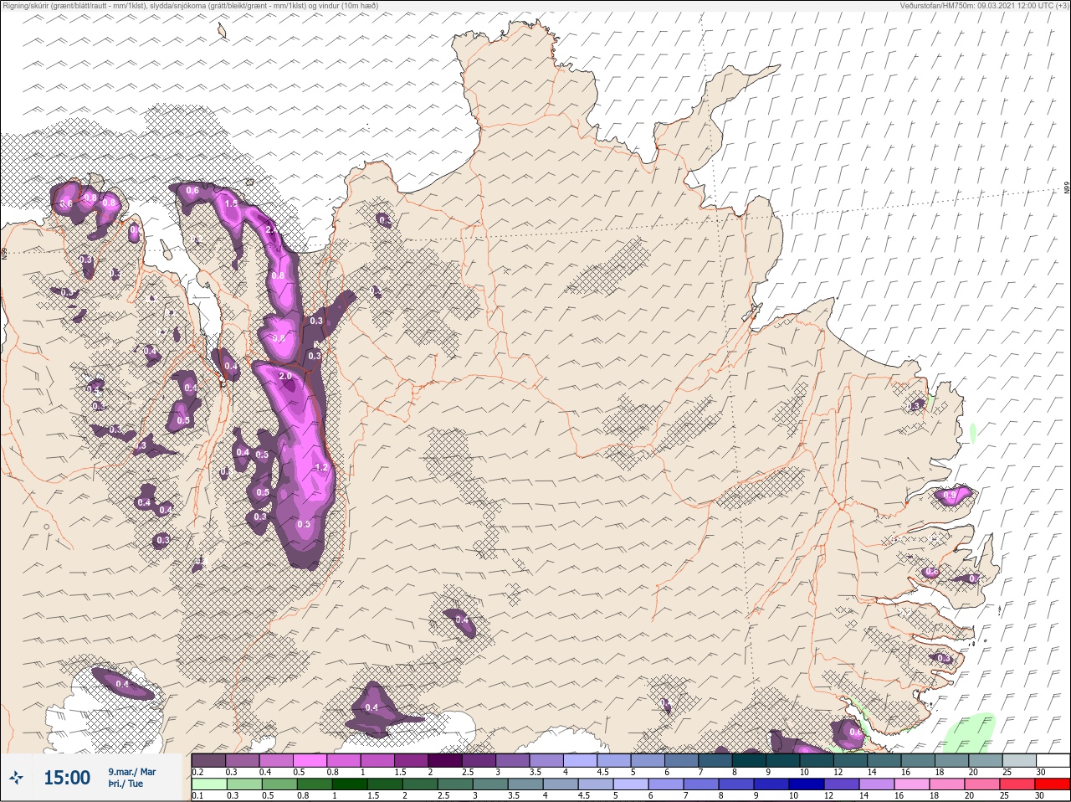Click the map title beginning 'Rigning/skúrir'
The image size is (1071, 802).
pyautogui.click(x=190, y=6)
